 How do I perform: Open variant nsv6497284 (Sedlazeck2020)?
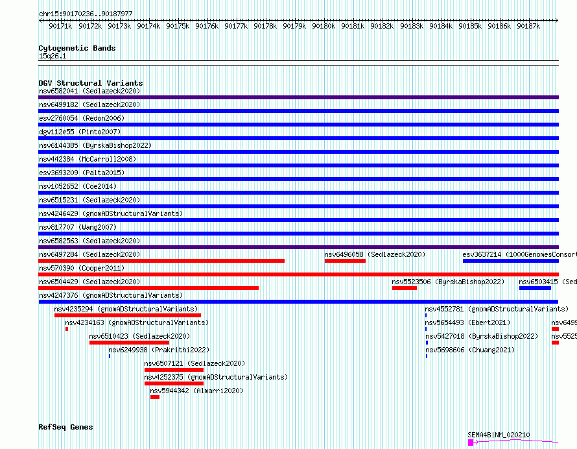[x=89, y=254]
